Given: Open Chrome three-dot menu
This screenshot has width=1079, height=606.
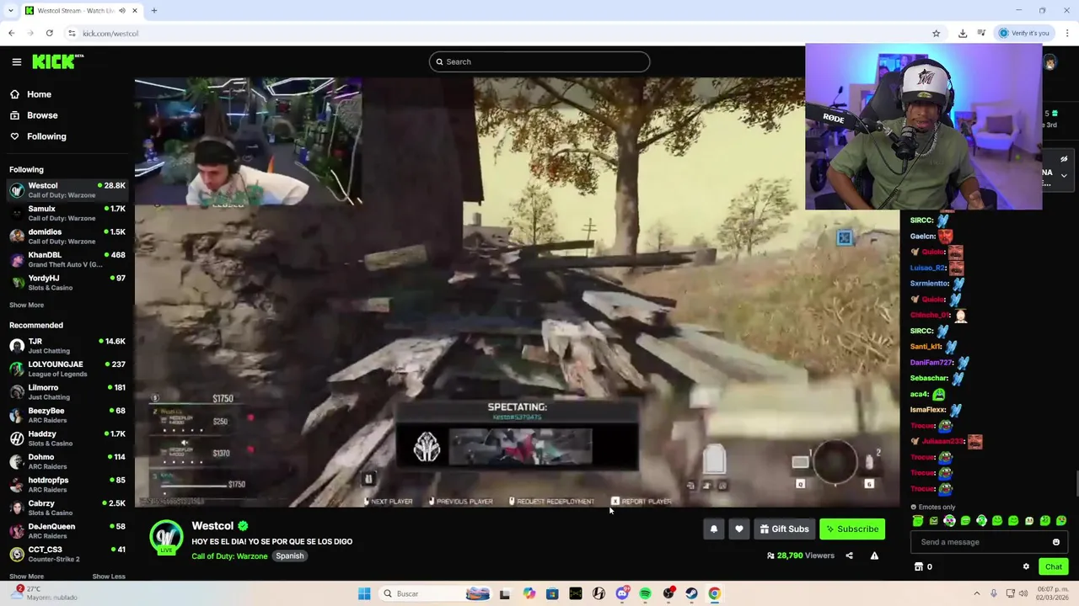Looking at the screenshot, I should point(1066,33).
